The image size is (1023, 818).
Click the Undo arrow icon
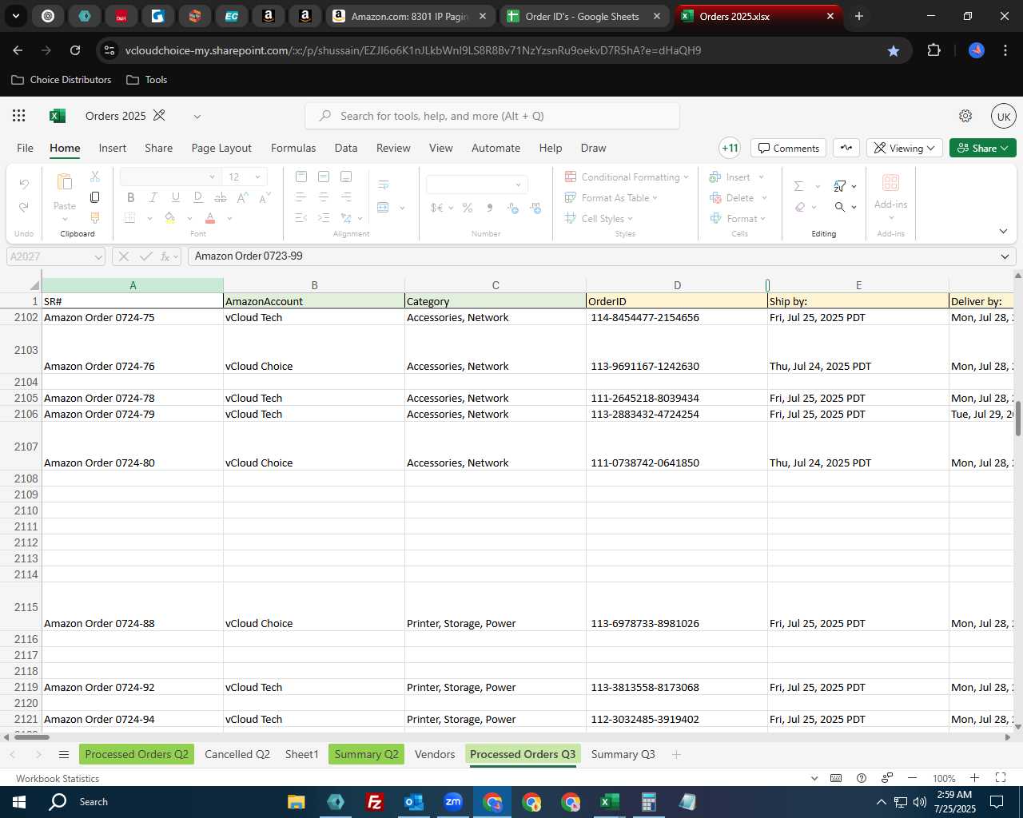pyautogui.click(x=24, y=185)
